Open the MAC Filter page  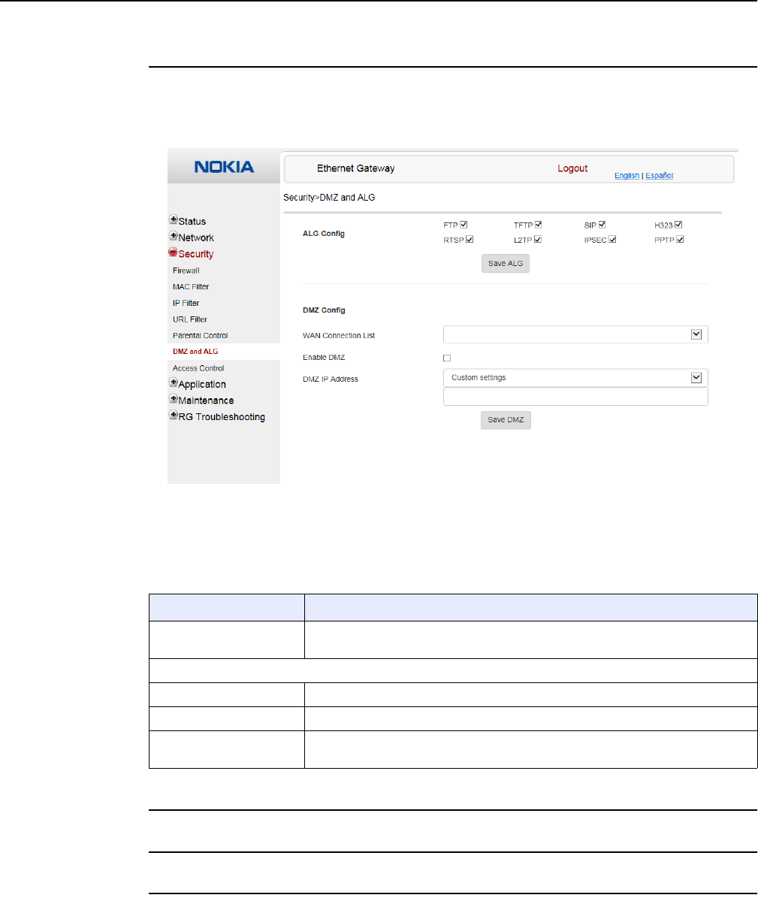click(x=191, y=287)
